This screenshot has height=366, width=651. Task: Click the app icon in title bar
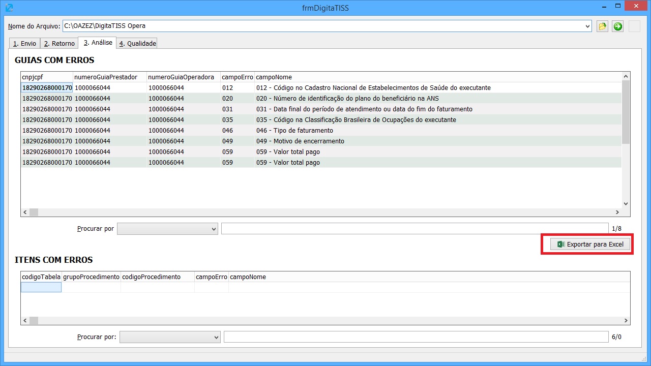point(8,8)
